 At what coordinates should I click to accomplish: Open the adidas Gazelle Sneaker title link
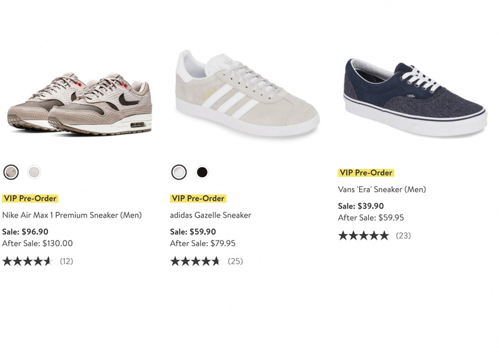tap(211, 215)
